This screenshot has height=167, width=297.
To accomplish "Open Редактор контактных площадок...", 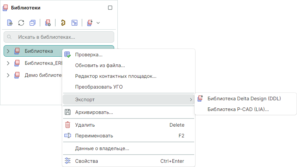I will [x=116, y=77].
